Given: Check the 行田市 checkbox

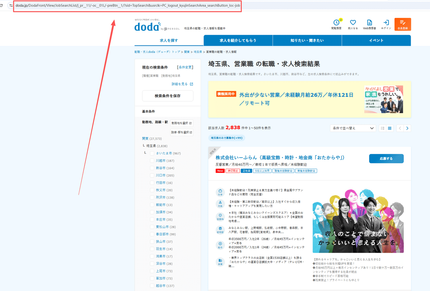Looking at the screenshot, I should pos(152,183).
